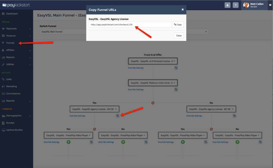Screen dimensions: 273x168
Task: Click link icon under Yes Agency License
Action: point(118,116)
